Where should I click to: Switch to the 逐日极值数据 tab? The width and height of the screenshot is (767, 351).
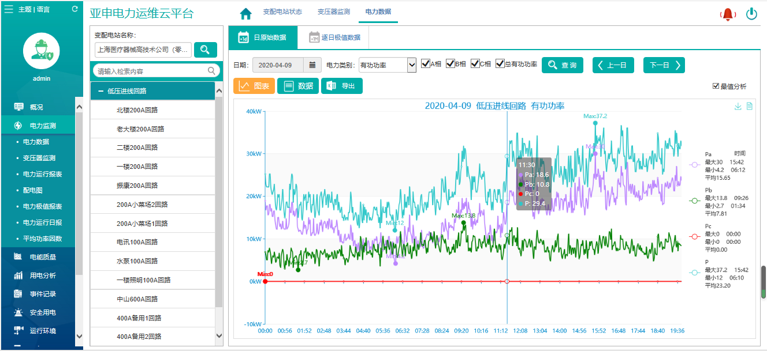[334, 37]
